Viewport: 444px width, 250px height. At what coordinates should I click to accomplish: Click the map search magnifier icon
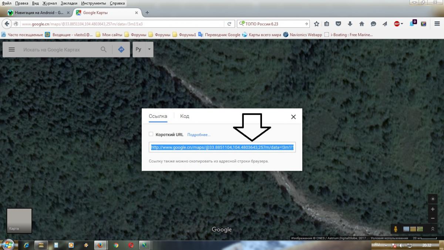click(104, 50)
